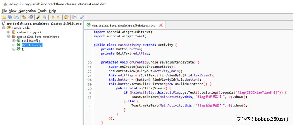Expand the BuildConfig class node
The image size is (293, 125).
point(14,41)
